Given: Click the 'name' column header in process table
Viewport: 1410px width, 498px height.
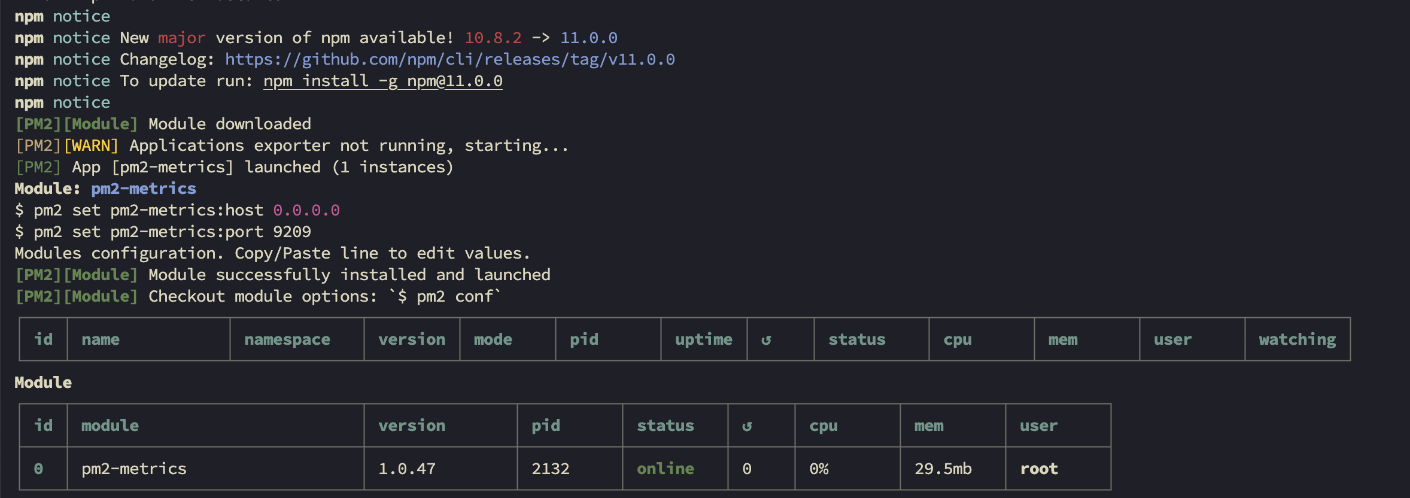Looking at the screenshot, I should coord(101,339).
